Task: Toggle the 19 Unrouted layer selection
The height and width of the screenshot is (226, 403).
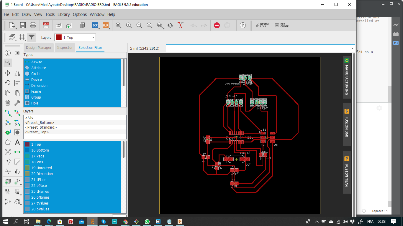Action: pos(41,168)
